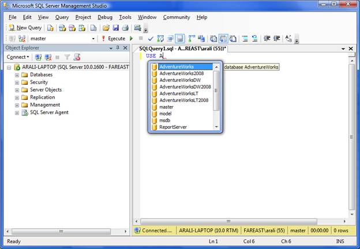Switch to Results to Text
The height and width of the screenshot is (249, 360).
point(213,39)
